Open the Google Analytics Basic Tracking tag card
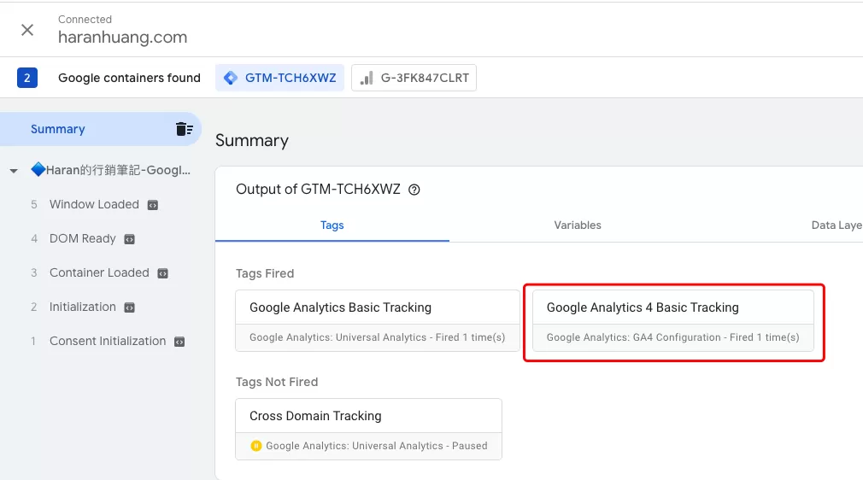 378,321
